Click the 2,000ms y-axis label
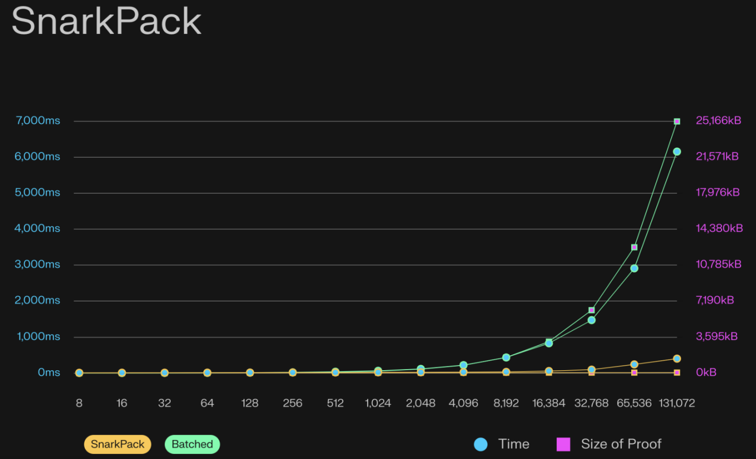This screenshot has height=459, width=756. [x=37, y=300]
